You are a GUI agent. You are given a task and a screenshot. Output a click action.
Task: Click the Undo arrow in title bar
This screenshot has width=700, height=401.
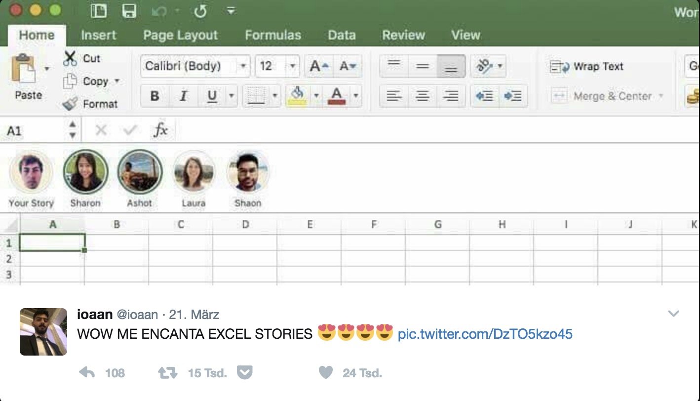159,11
